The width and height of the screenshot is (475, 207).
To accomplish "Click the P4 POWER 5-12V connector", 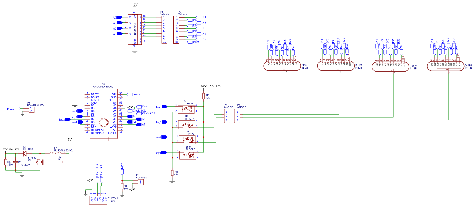I will click(x=31, y=110).
